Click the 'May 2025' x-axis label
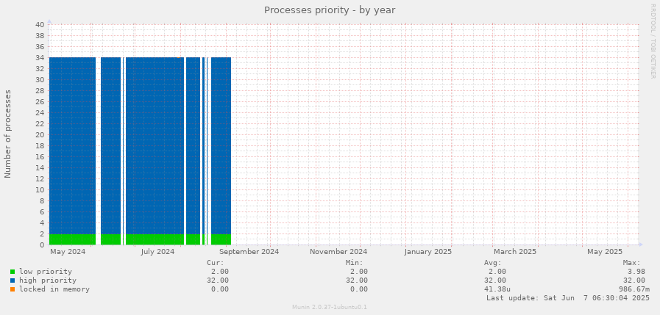This screenshot has width=660, height=315. tap(604, 252)
